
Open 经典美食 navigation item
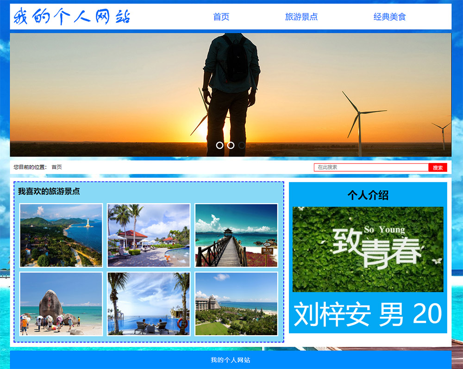[389, 17]
